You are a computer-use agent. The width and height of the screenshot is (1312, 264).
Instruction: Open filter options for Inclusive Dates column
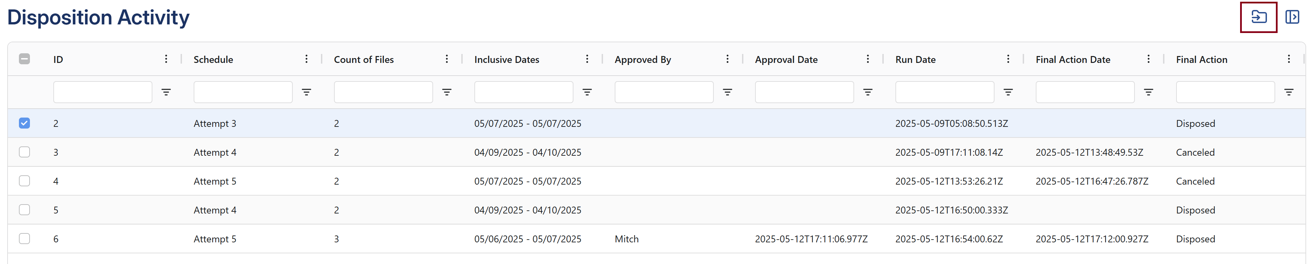pyautogui.click(x=587, y=92)
